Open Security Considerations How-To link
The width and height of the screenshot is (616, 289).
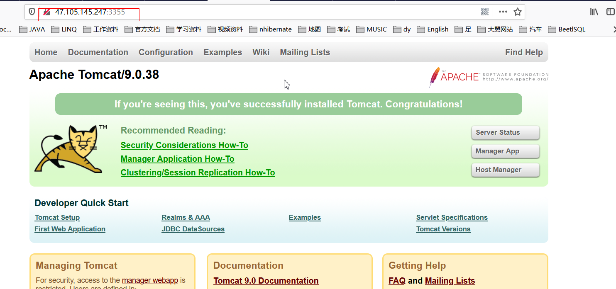click(184, 145)
